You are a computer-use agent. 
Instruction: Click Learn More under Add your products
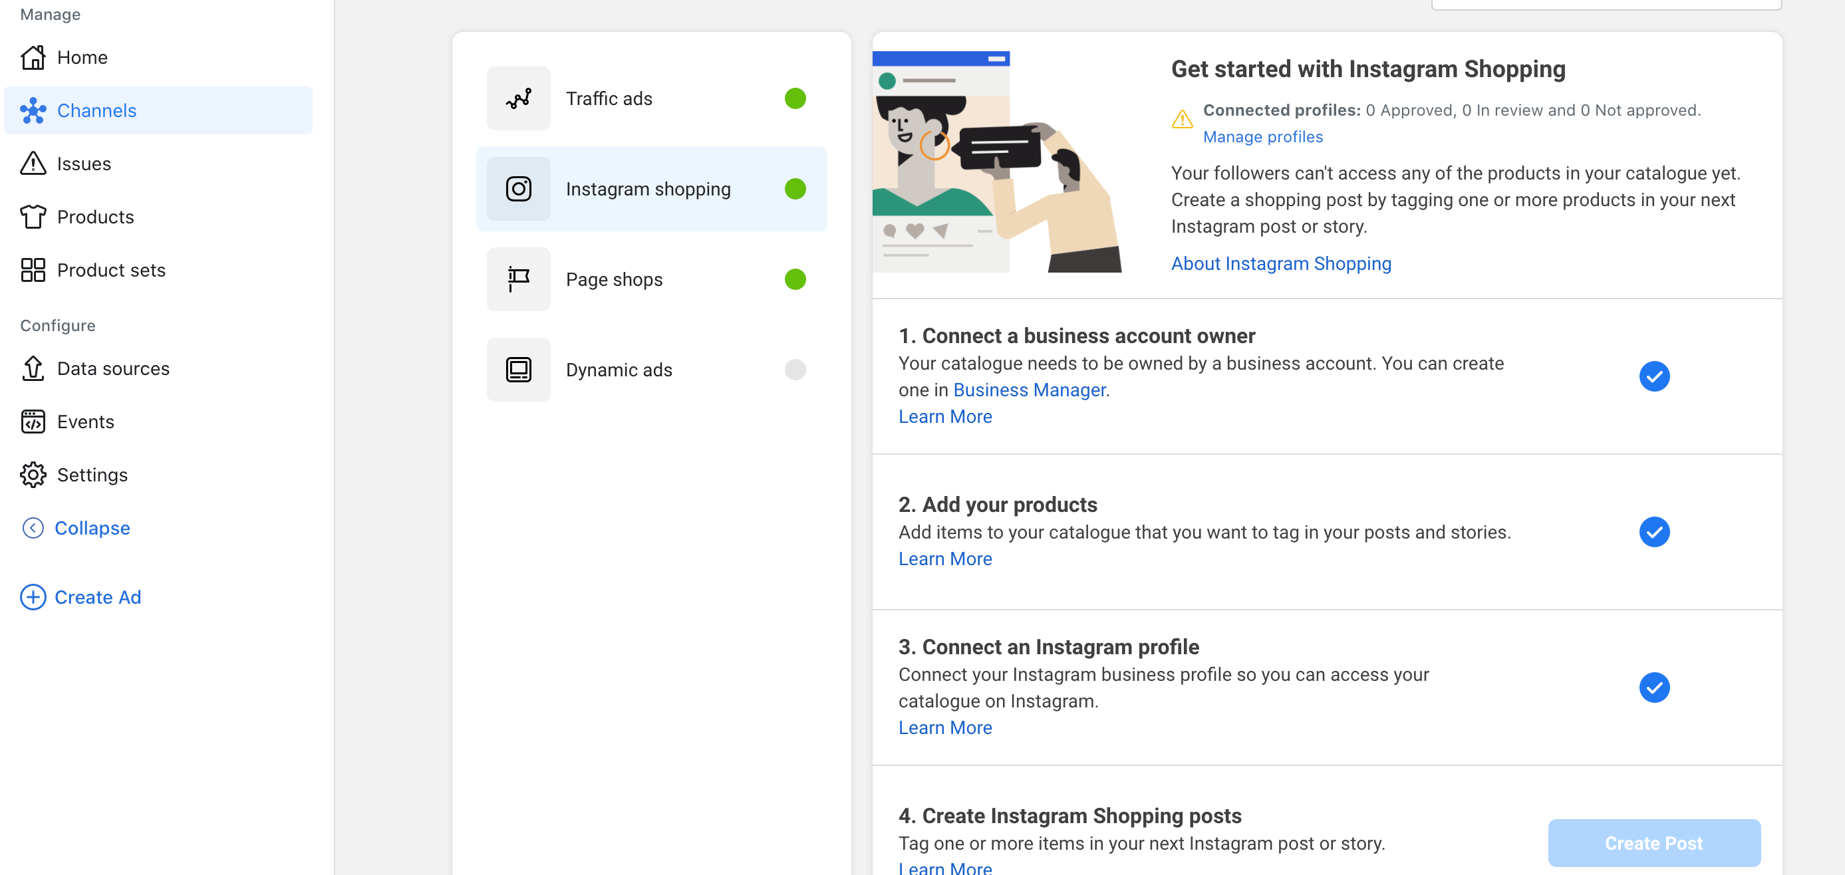(x=944, y=559)
